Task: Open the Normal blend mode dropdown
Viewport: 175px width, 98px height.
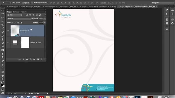Action: [19, 19]
